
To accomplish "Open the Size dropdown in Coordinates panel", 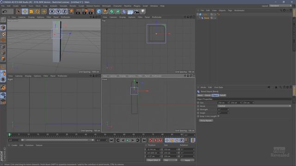I will pyautogui.click(x=170, y=160).
